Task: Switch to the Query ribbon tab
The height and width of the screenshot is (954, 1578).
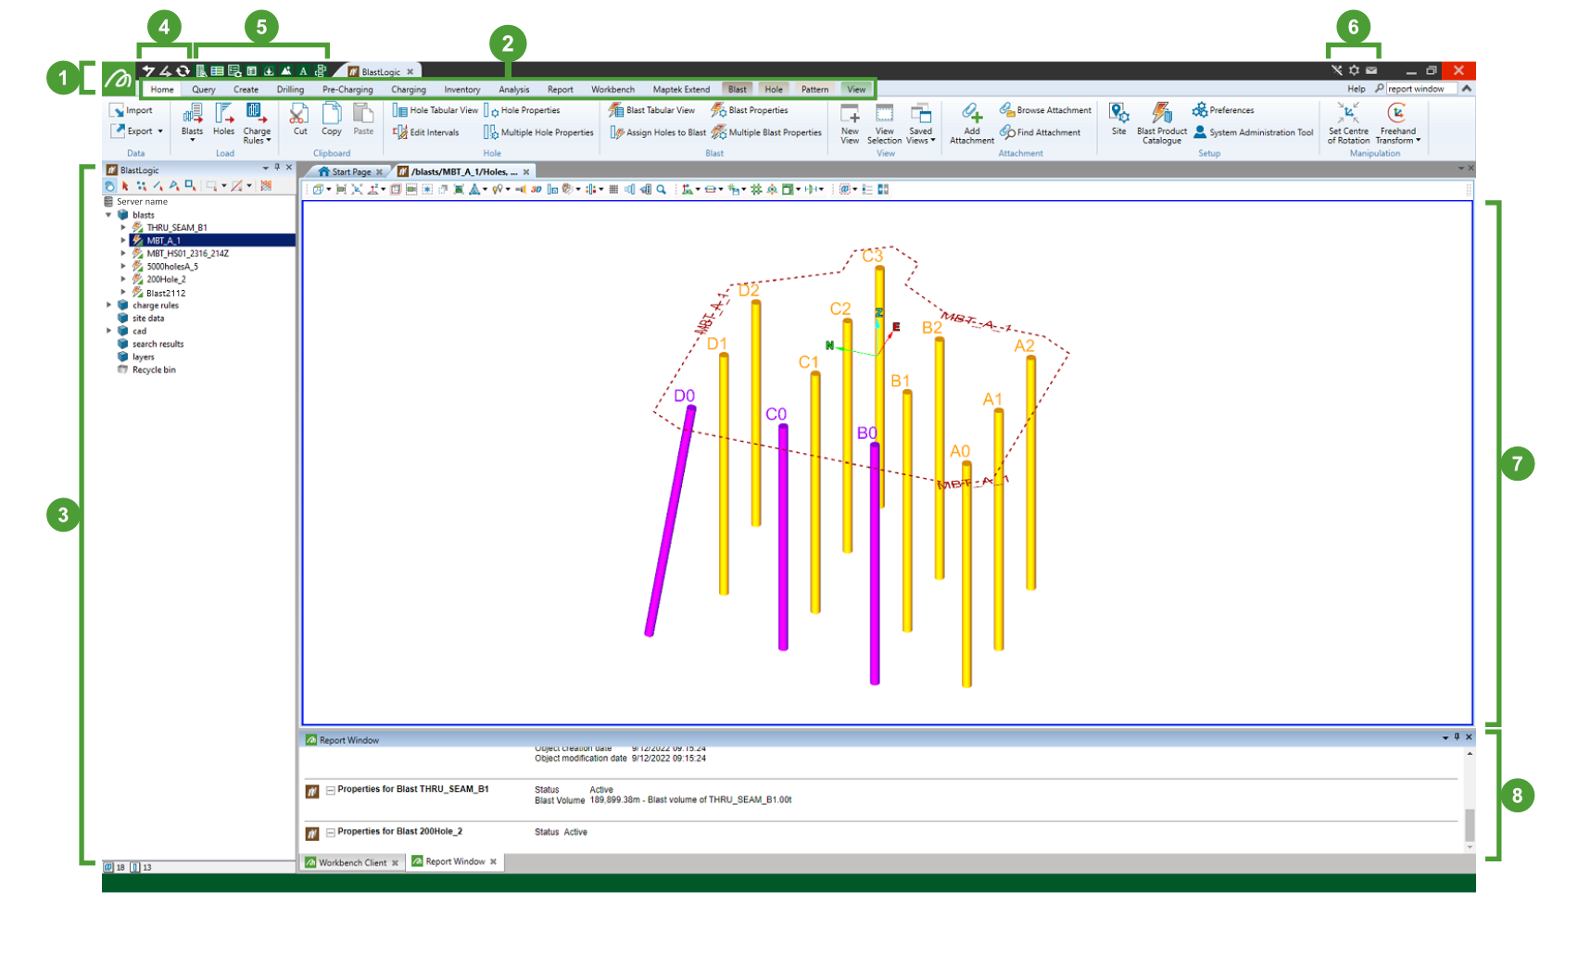Action: point(204,90)
